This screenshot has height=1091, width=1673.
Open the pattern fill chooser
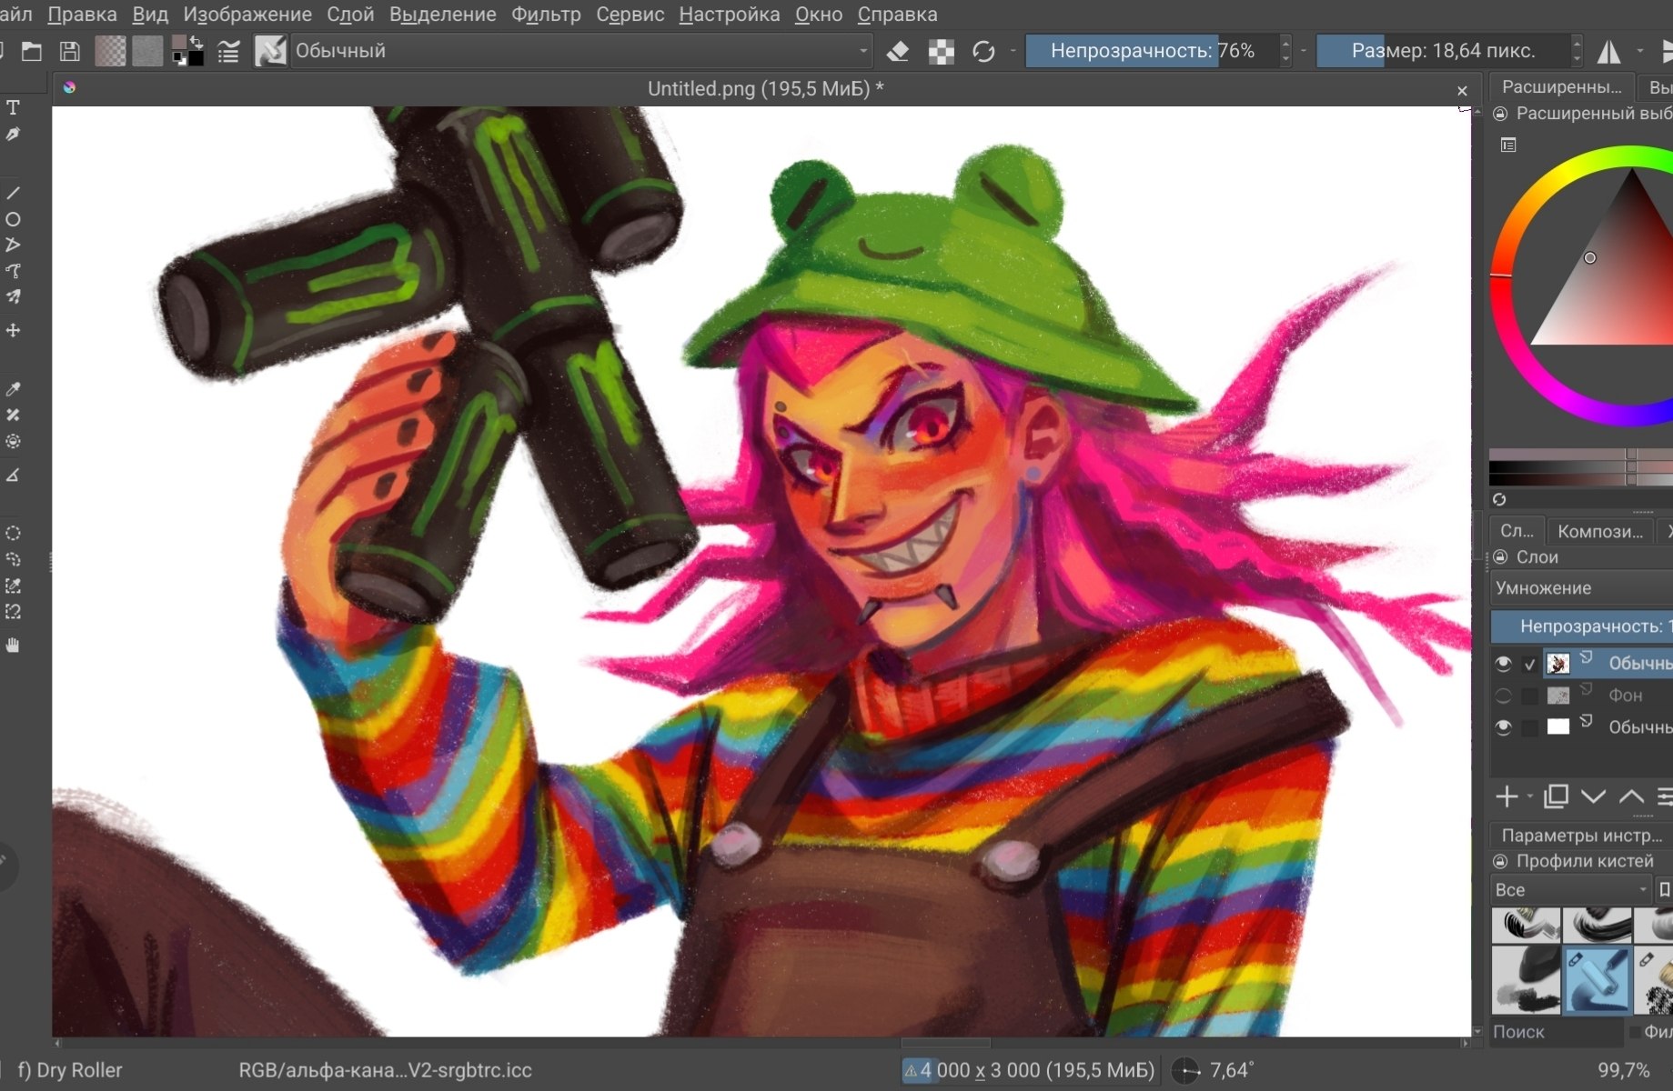(x=147, y=51)
